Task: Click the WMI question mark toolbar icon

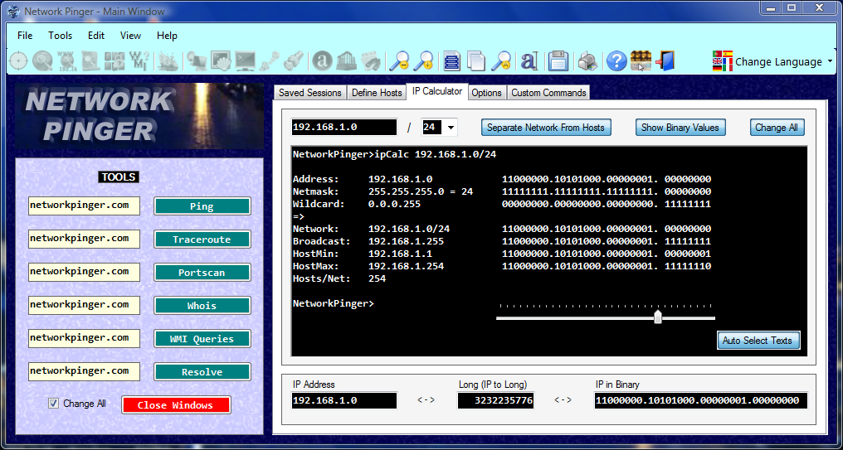Action: pyautogui.click(x=139, y=60)
